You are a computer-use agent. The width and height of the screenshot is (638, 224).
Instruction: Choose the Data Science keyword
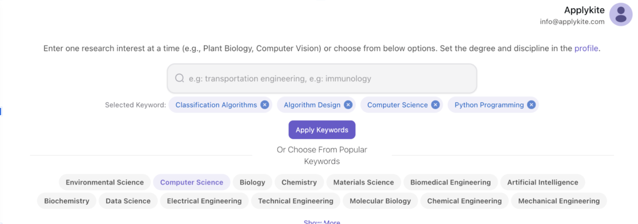pyautogui.click(x=128, y=201)
